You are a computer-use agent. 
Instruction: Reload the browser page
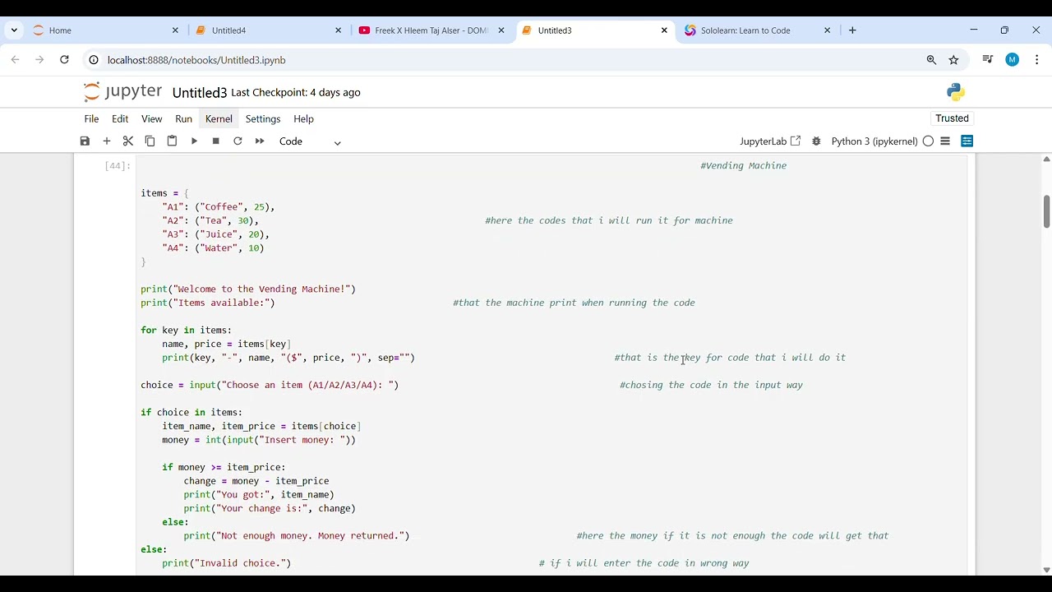(x=64, y=60)
